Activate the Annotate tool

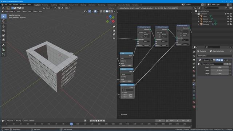pos(4,45)
